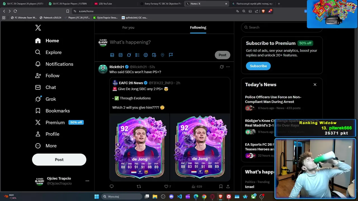Open the right de Jong card image
Screen dimensions: 358x201
(x=200, y=147)
